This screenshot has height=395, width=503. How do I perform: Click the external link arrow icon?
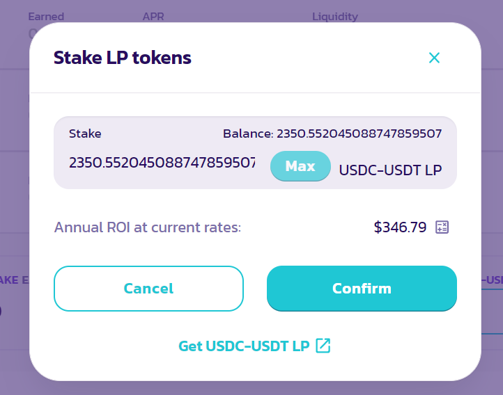[323, 346]
